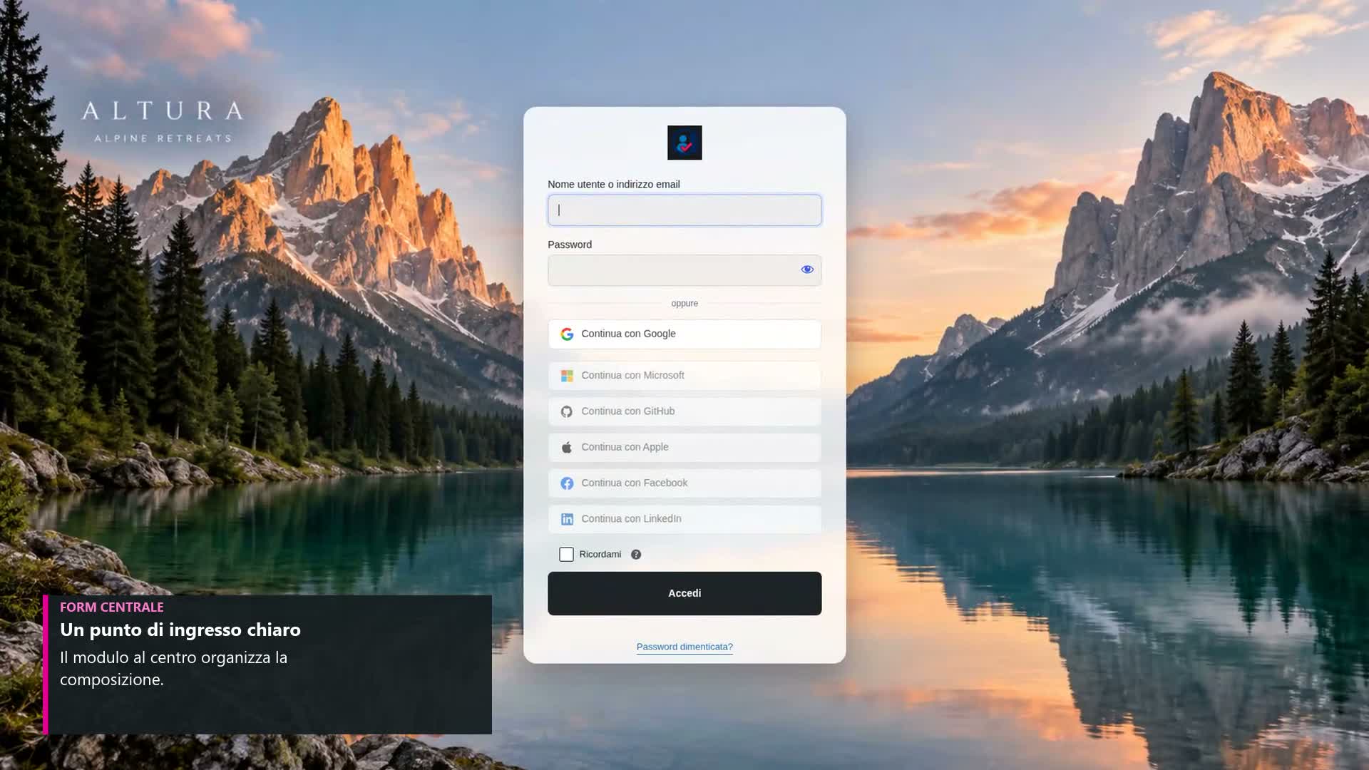Screen dimensions: 1369x770
Task: Click the Google logo icon
Action: [x=567, y=334]
